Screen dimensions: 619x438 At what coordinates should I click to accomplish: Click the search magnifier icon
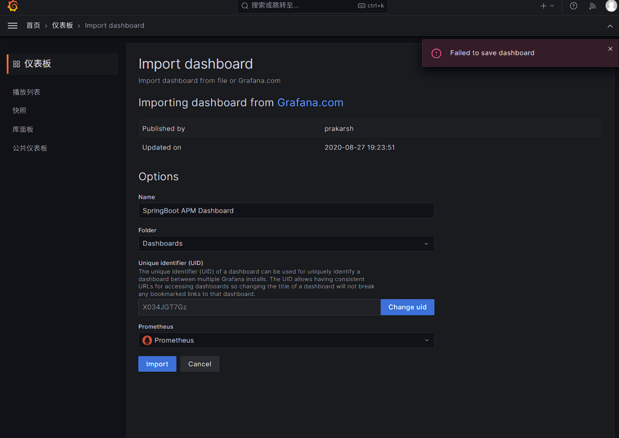(245, 6)
